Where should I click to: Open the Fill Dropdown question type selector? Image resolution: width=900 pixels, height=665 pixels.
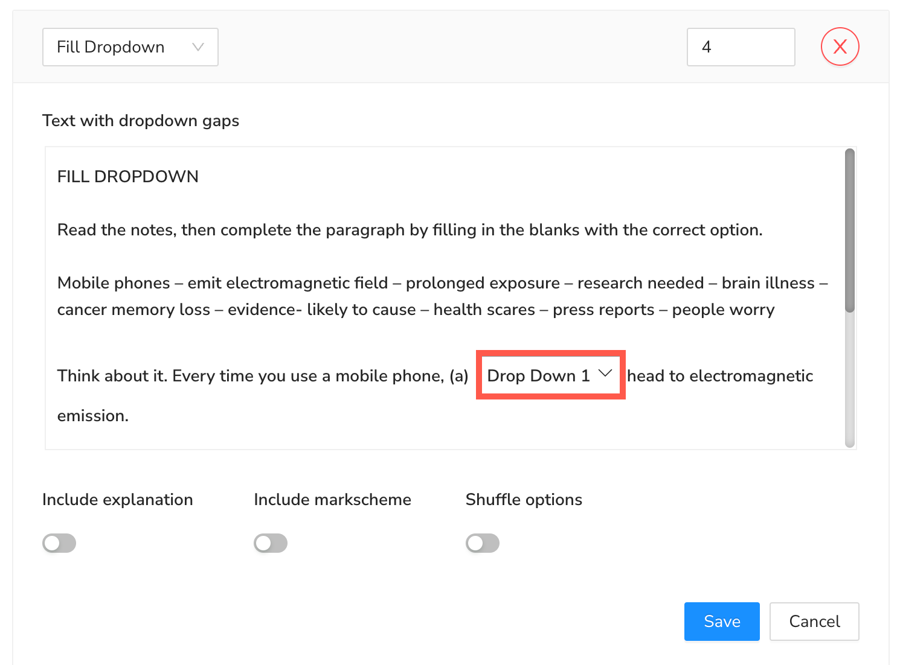130,47
